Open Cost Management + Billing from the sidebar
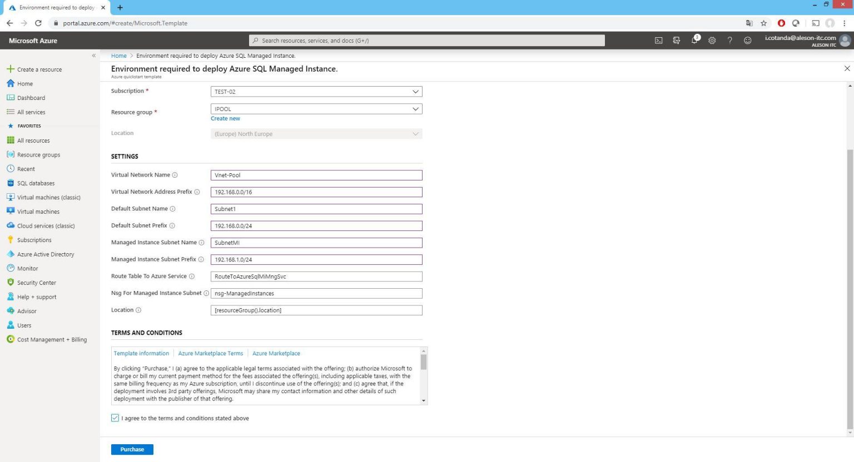This screenshot has height=462, width=854. tap(52, 339)
